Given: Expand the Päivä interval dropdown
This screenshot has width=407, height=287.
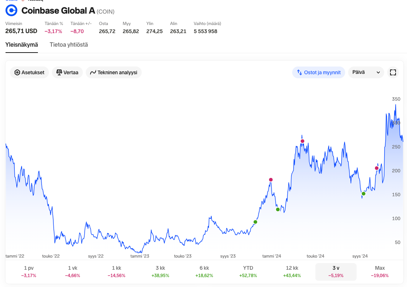Looking at the screenshot, I should [x=366, y=72].
